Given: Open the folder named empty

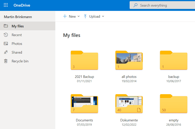Looking at the screenshot, I should click(x=173, y=104).
